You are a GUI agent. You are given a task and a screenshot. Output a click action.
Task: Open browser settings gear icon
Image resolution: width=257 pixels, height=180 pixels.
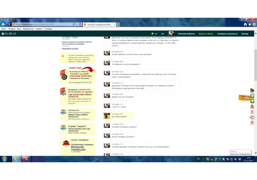click(254, 24)
